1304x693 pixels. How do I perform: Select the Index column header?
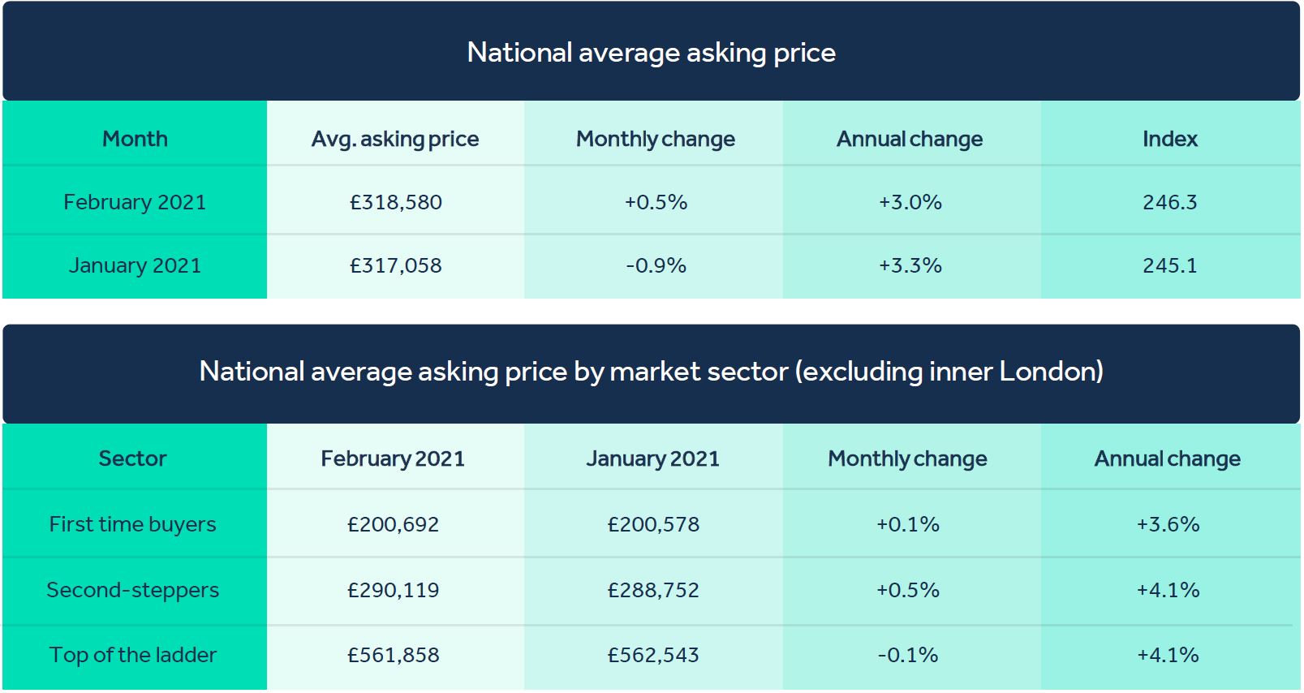tap(1170, 139)
